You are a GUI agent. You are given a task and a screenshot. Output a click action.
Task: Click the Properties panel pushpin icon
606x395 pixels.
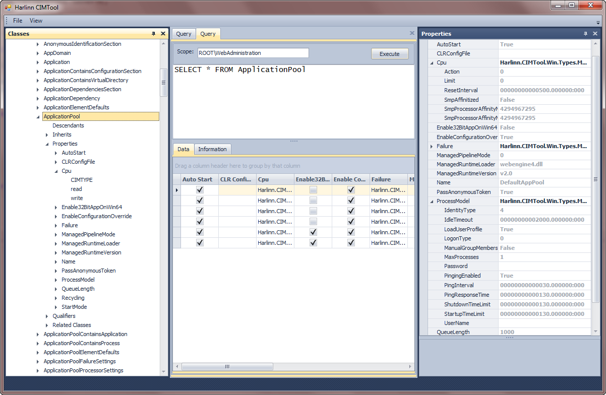pos(585,34)
